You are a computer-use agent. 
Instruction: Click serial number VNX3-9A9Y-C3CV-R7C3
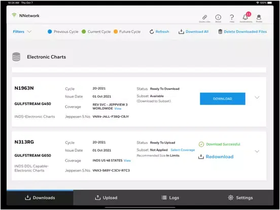click(x=111, y=170)
